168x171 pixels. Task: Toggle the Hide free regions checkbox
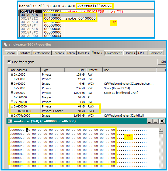pos(9,62)
